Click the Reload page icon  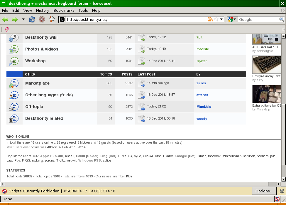tap(32, 20)
